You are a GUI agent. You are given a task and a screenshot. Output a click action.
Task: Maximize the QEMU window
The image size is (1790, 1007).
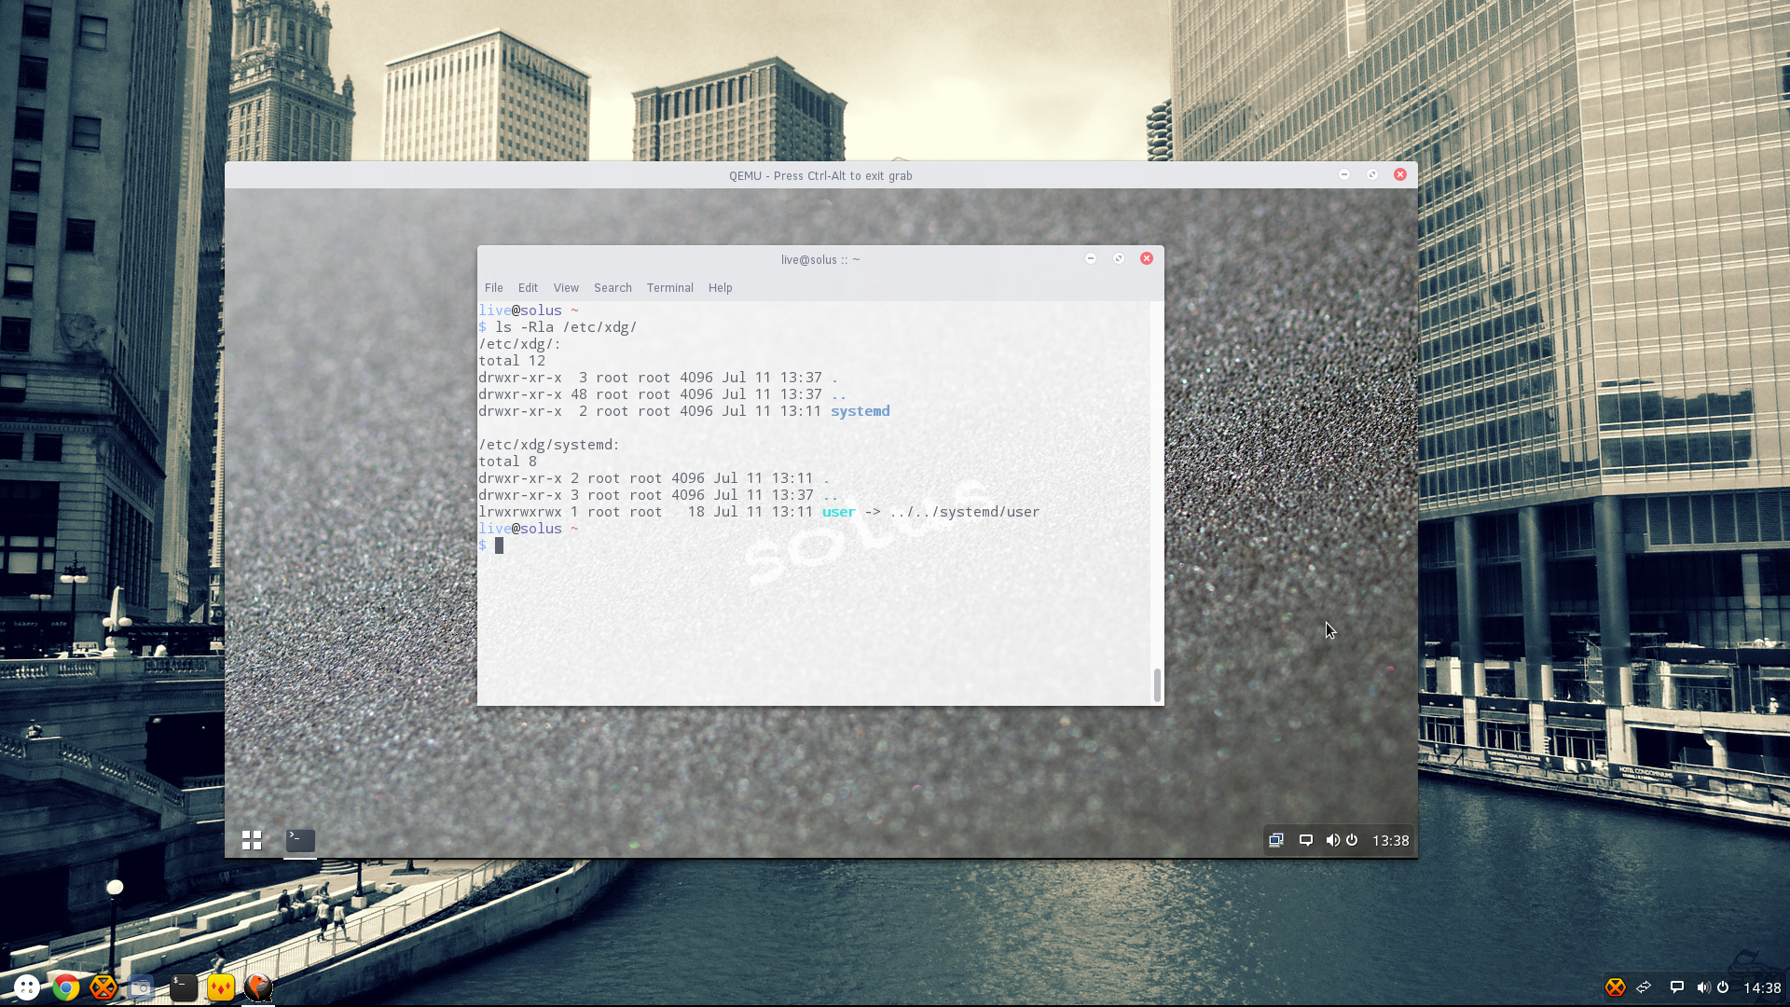1372,174
